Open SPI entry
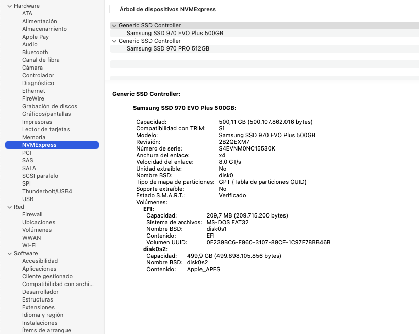The image size is (419, 334). coord(26,184)
